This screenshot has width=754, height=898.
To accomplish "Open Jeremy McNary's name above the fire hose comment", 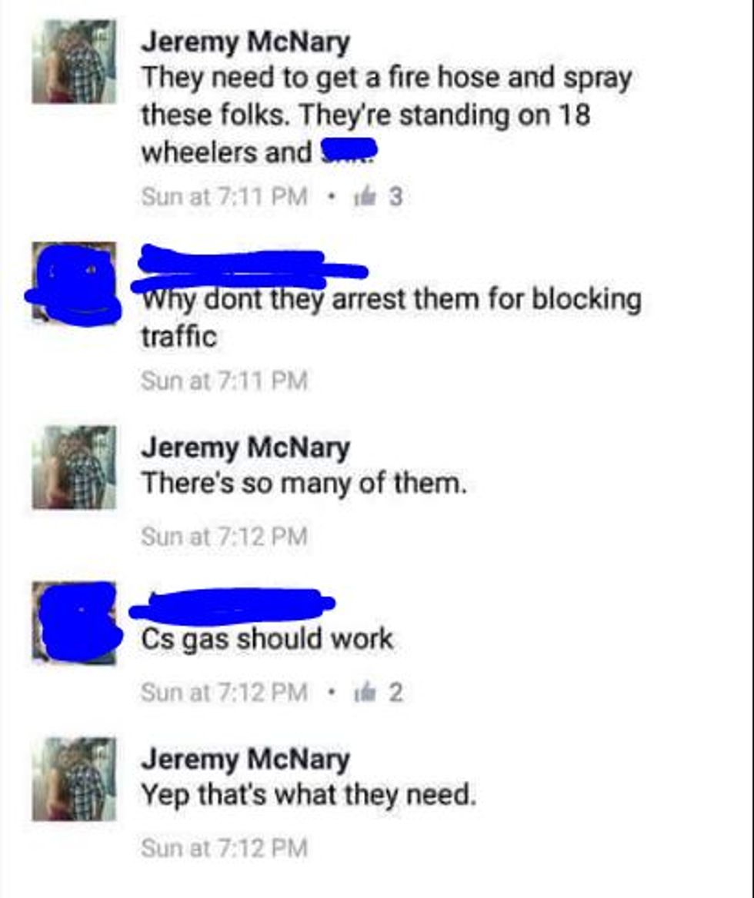I will point(245,42).
